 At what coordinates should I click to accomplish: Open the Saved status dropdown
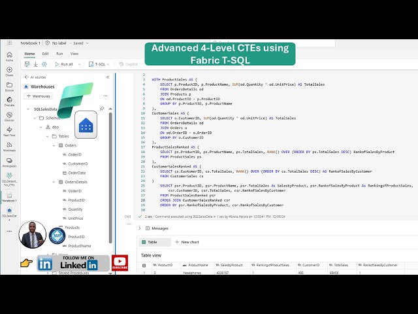coord(87,43)
